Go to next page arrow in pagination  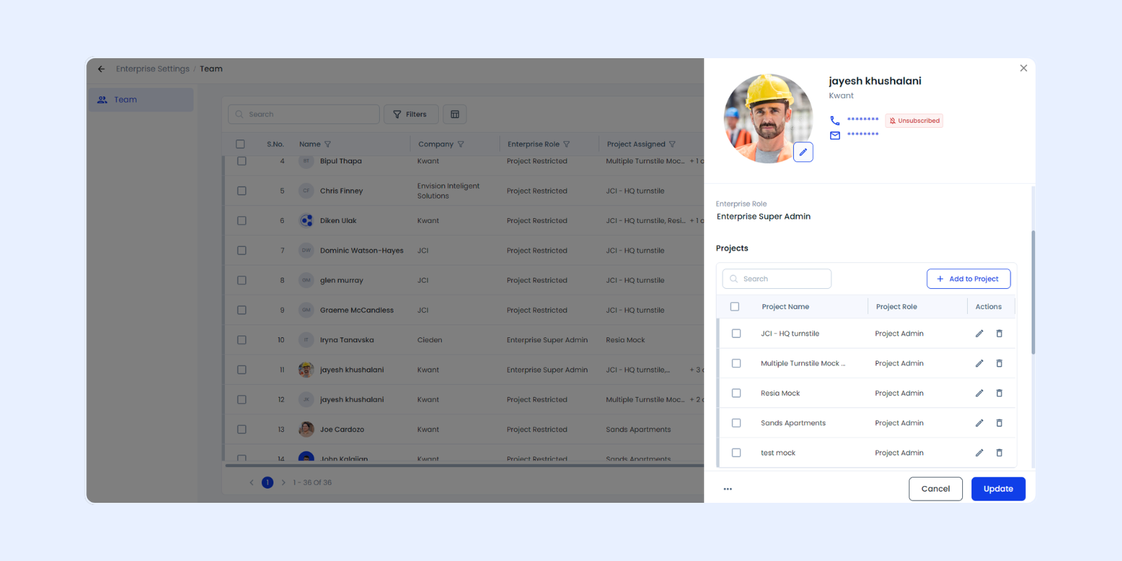[283, 482]
